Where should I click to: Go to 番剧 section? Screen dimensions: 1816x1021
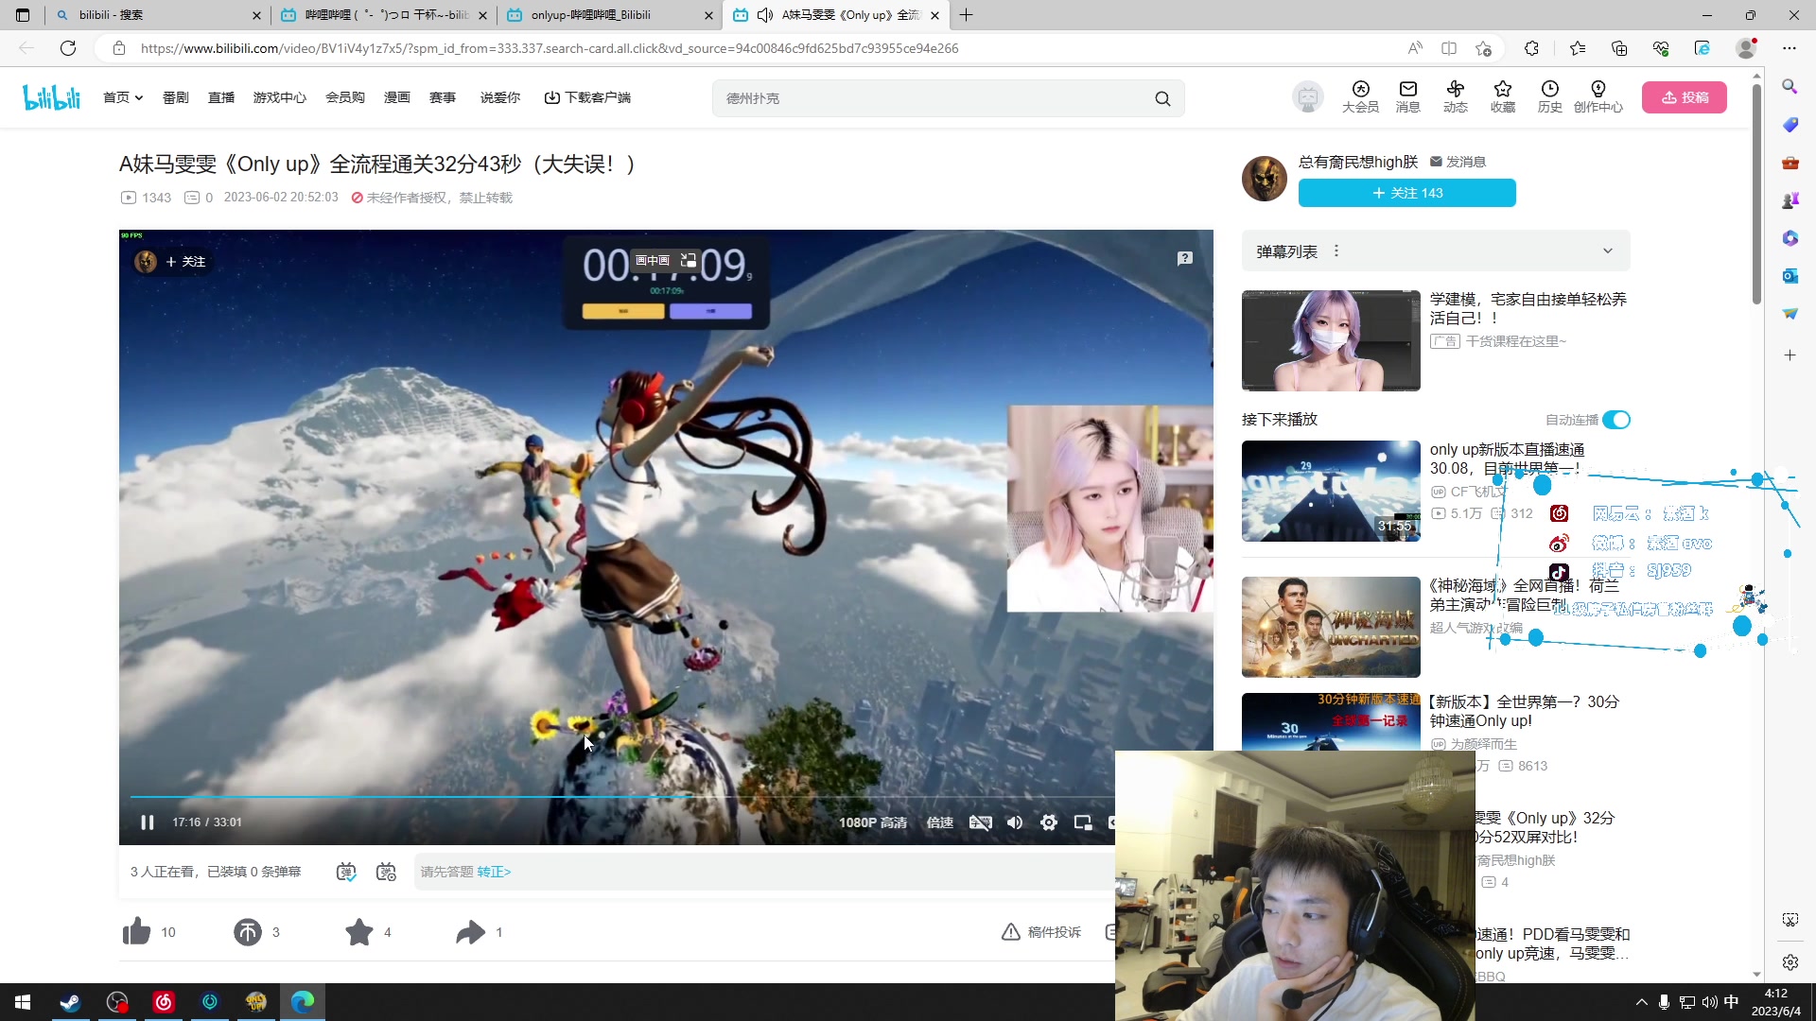point(176,97)
